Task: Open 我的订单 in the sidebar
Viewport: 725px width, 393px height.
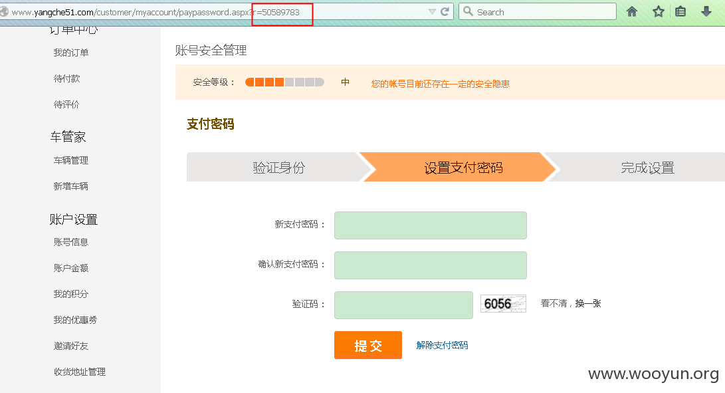Action: (70, 53)
